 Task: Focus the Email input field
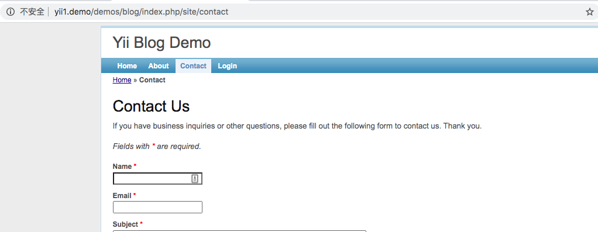(x=157, y=207)
